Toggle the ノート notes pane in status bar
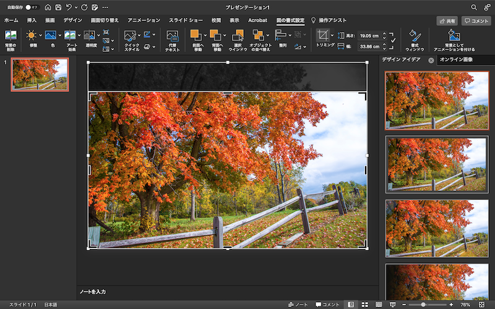 coord(298,305)
